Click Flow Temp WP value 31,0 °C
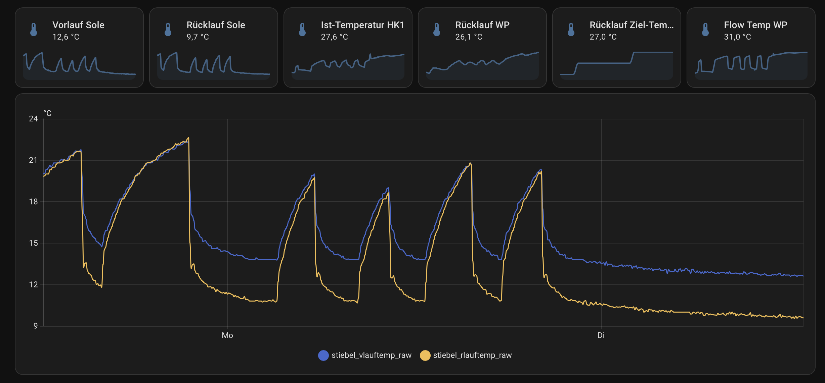The height and width of the screenshot is (383, 825). point(737,37)
